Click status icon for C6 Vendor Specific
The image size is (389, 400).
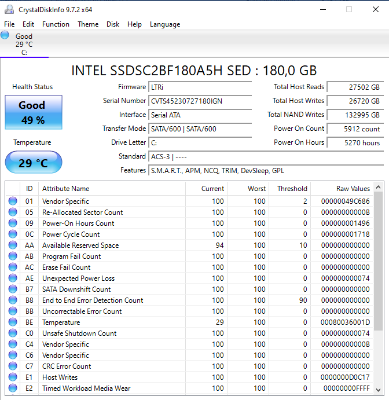pyautogui.click(x=13, y=355)
